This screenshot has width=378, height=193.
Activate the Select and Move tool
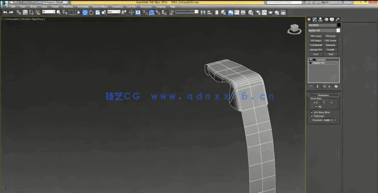point(85,12)
